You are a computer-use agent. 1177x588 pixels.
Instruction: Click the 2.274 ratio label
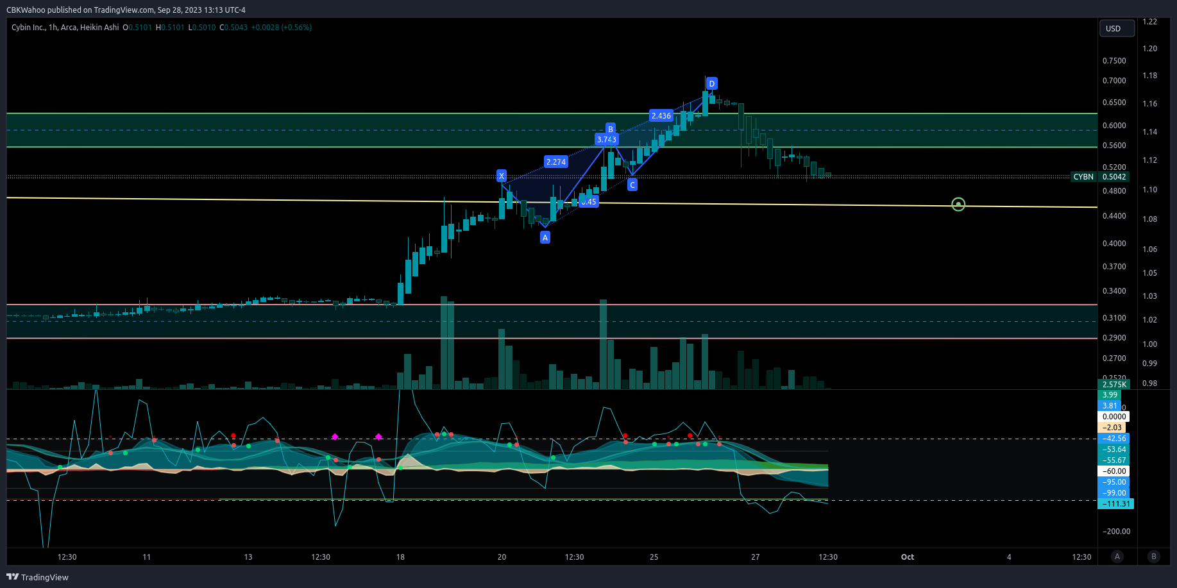[556, 162]
